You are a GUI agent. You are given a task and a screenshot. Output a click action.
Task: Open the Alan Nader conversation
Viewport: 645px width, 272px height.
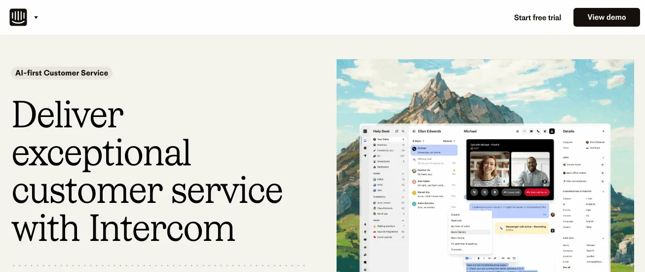434,183
